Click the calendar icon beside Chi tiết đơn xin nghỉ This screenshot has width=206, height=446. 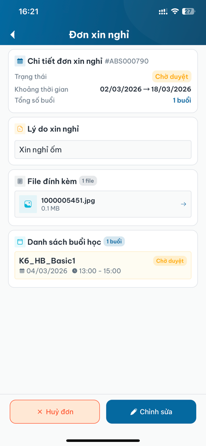click(20, 61)
